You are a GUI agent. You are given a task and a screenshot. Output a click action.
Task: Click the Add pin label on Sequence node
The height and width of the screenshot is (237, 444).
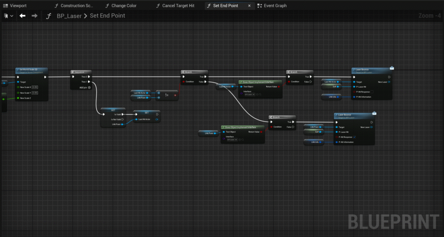[x=83, y=88]
